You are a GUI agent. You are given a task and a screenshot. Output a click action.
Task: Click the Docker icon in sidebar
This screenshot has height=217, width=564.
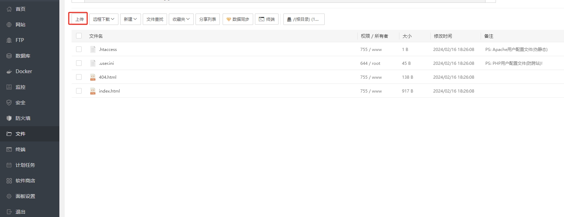click(x=9, y=71)
